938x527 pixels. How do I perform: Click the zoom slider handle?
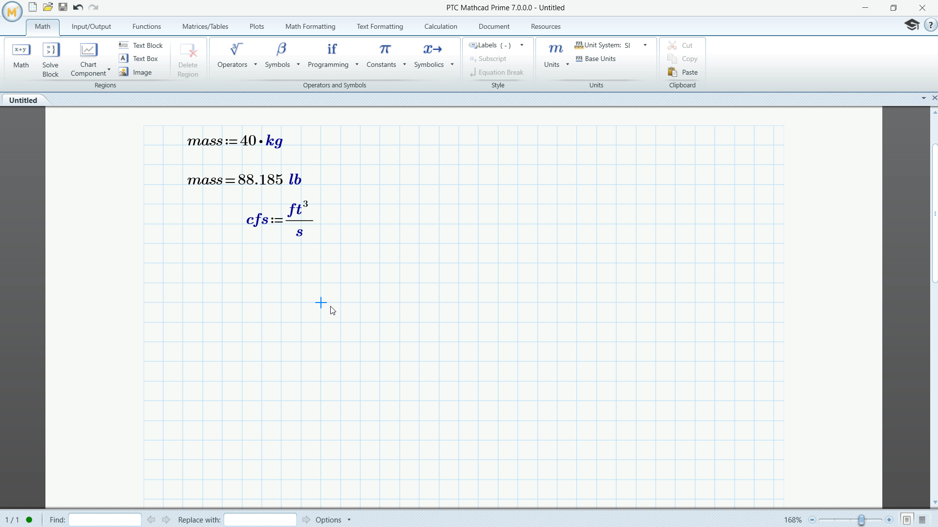(861, 520)
